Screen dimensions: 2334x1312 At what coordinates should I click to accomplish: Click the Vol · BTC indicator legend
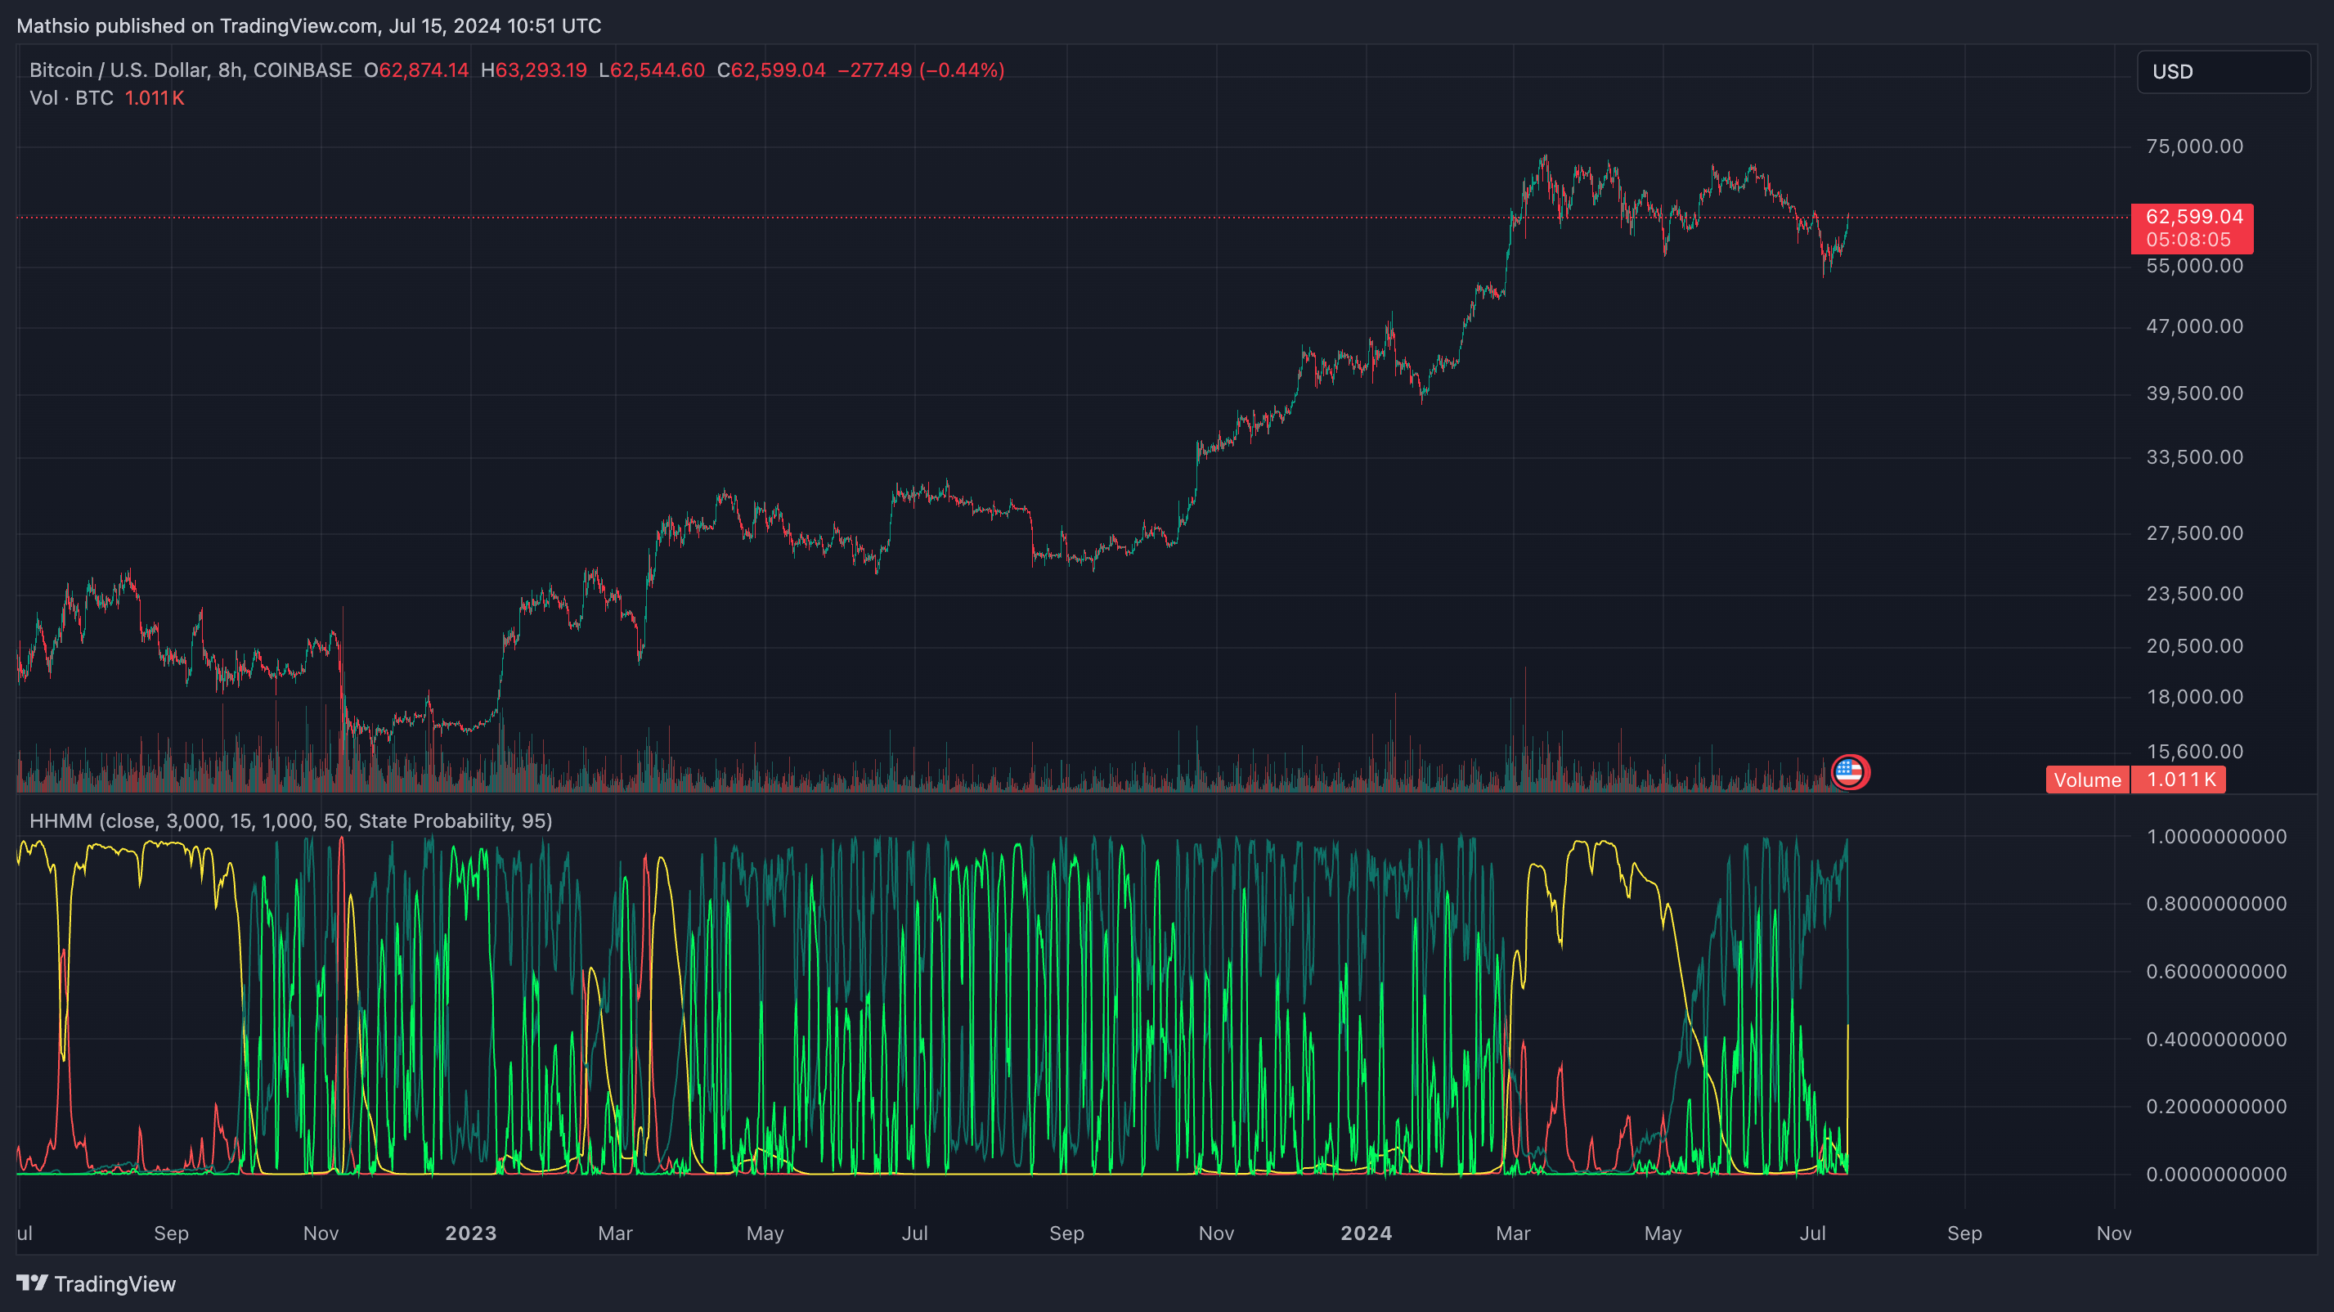(72, 98)
